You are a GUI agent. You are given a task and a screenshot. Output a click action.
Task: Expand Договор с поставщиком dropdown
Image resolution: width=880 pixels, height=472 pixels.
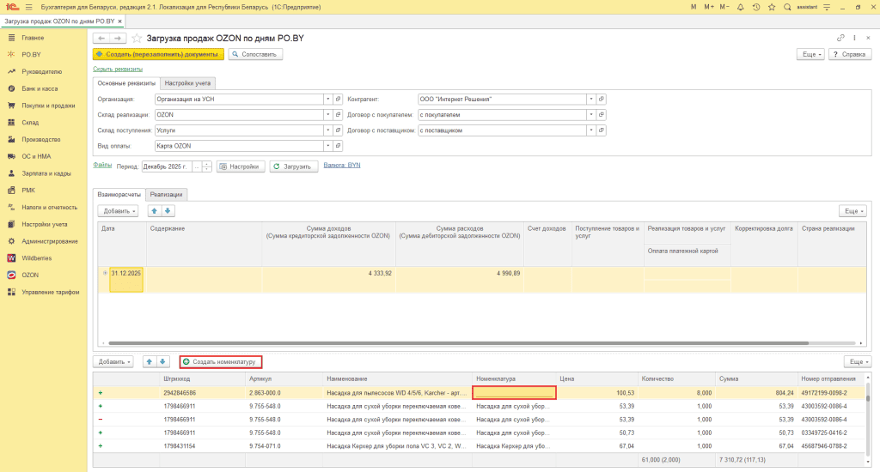pos(591,130)
